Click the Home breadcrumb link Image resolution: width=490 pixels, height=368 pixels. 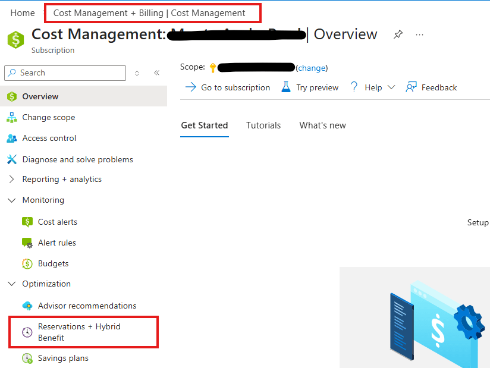(23, 12)
